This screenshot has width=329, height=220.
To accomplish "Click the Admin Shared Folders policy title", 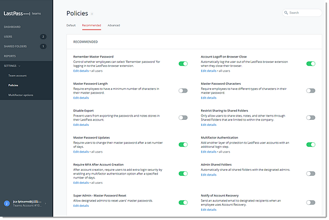I will tap(216, 165).
